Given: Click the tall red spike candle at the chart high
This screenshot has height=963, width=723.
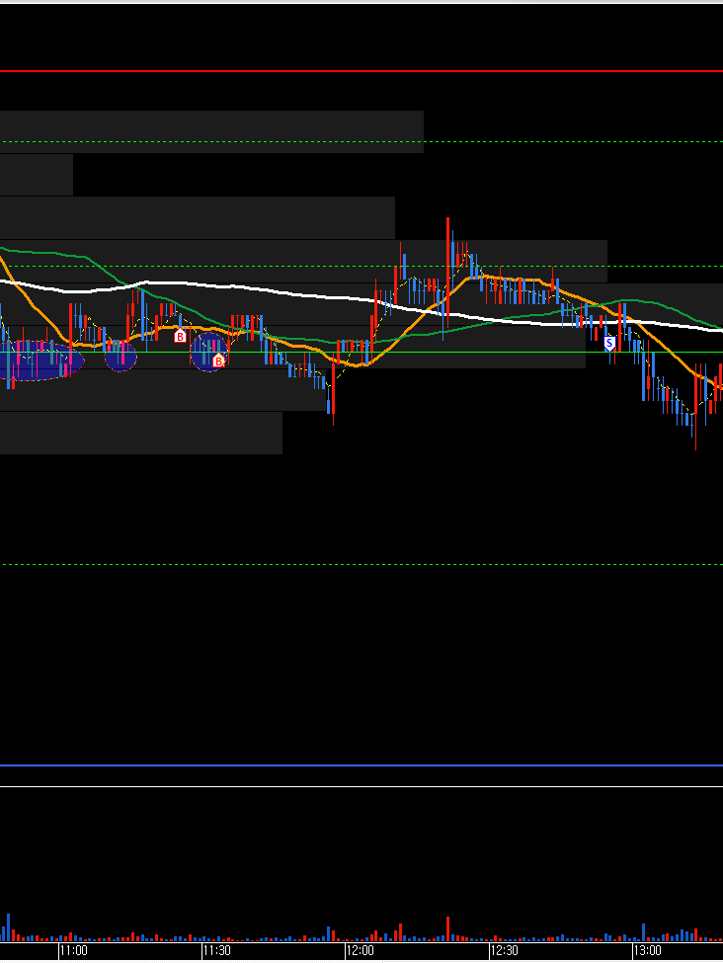Looking at the screenshot, I should pyautogui.click(x=447, y=273).
